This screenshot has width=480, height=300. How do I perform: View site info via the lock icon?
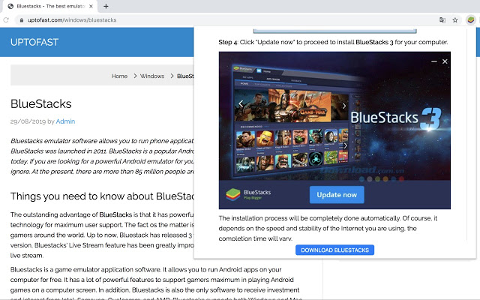[x=22, y=20]
